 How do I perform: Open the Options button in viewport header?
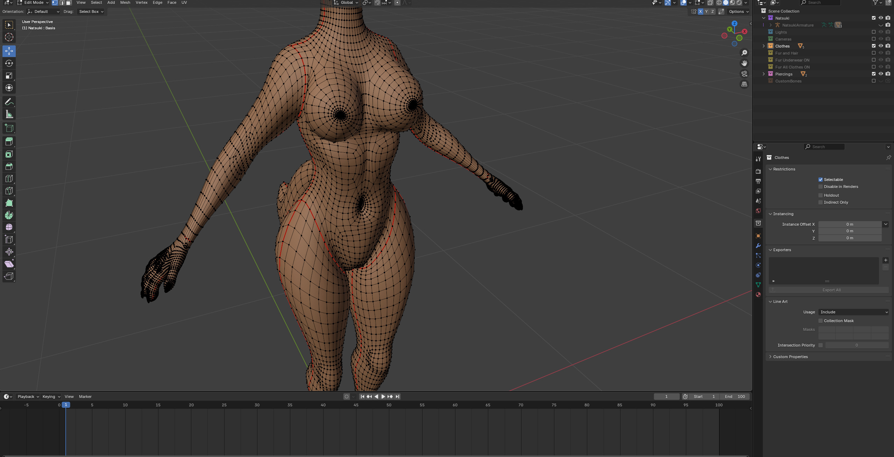738,12
